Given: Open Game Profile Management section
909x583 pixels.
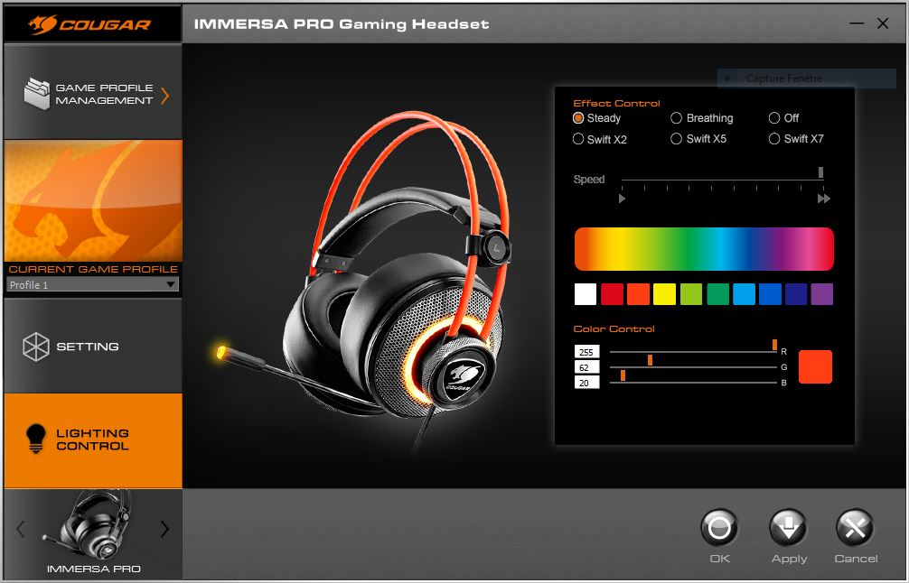Looking at the screenshot, I should 93,91.
